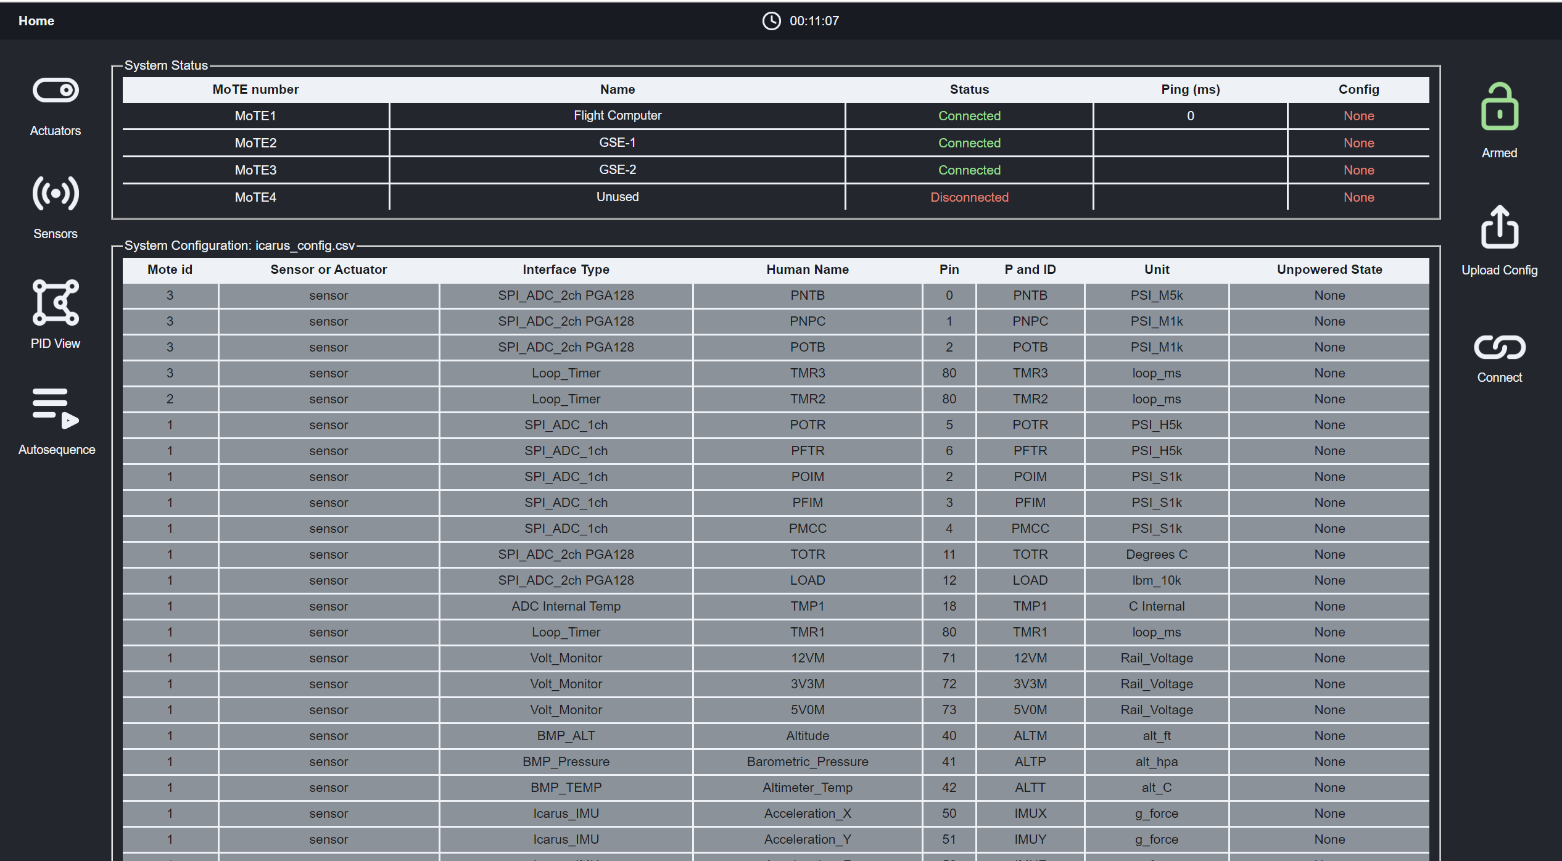The height and width of the screenshot is (861, 1562).
Task: Click the MoTE number column header
Action: (x=255, y=89)
